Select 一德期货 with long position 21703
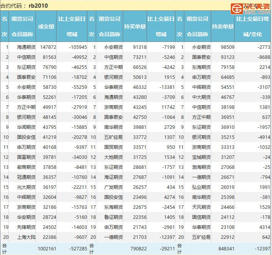Screen dimensions: 272x255 pyautogui.click(x=113, y=237)
